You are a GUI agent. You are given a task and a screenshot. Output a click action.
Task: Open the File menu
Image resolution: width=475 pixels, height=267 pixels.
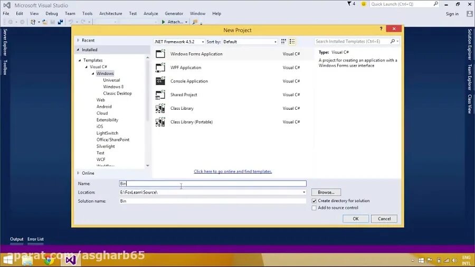6,14
